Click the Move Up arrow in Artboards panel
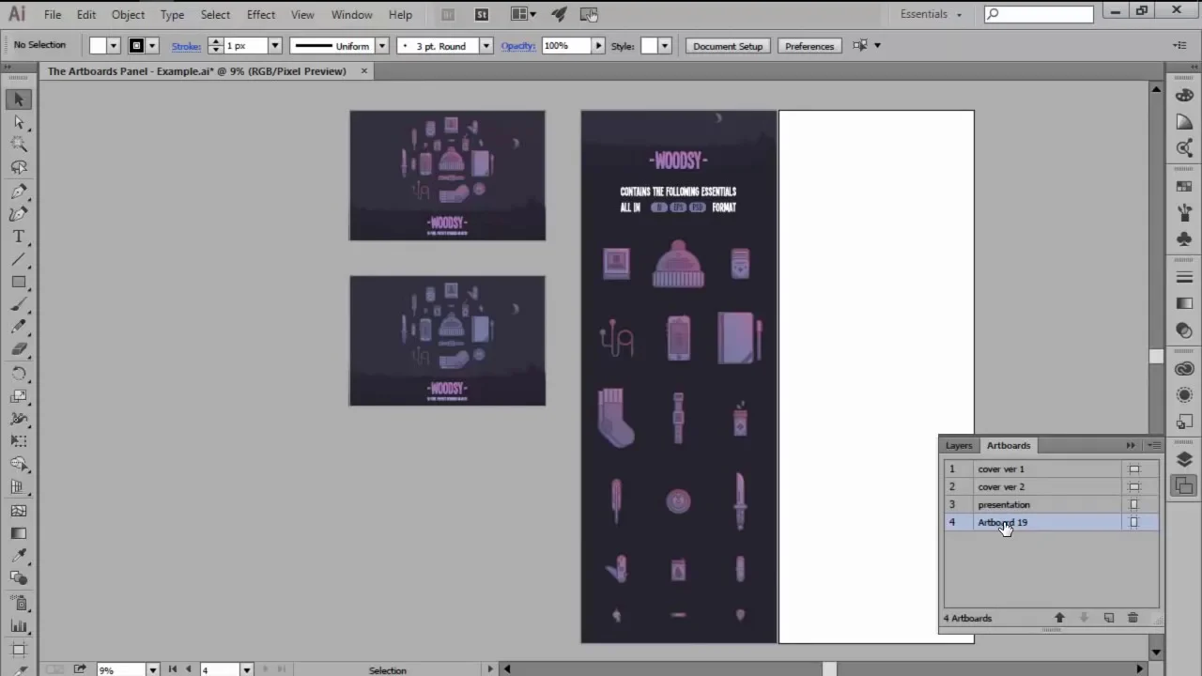1202x676 pixels. coord(1059,618)
